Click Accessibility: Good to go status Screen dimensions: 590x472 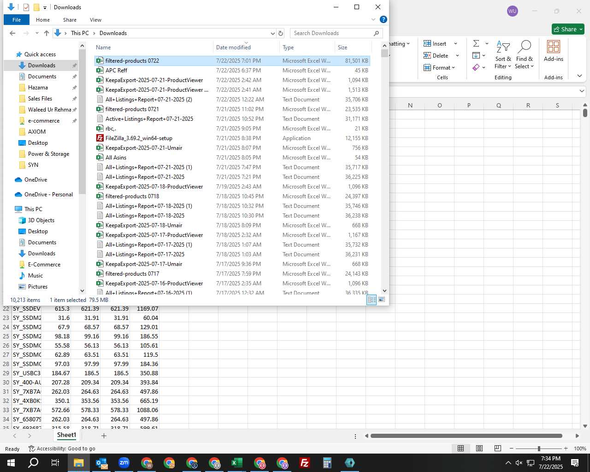click(x=62, y=448)
